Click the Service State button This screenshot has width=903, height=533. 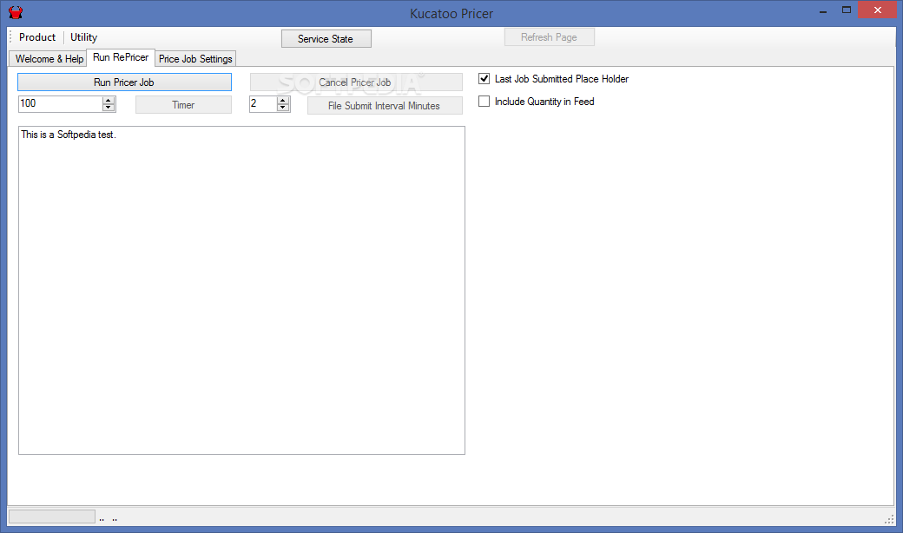pos(326,38)
